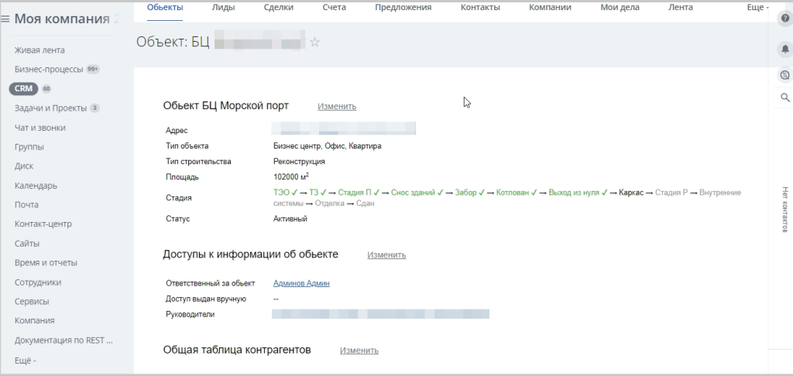Open Бизнес-процессы in sidebar

click(49, 69)
